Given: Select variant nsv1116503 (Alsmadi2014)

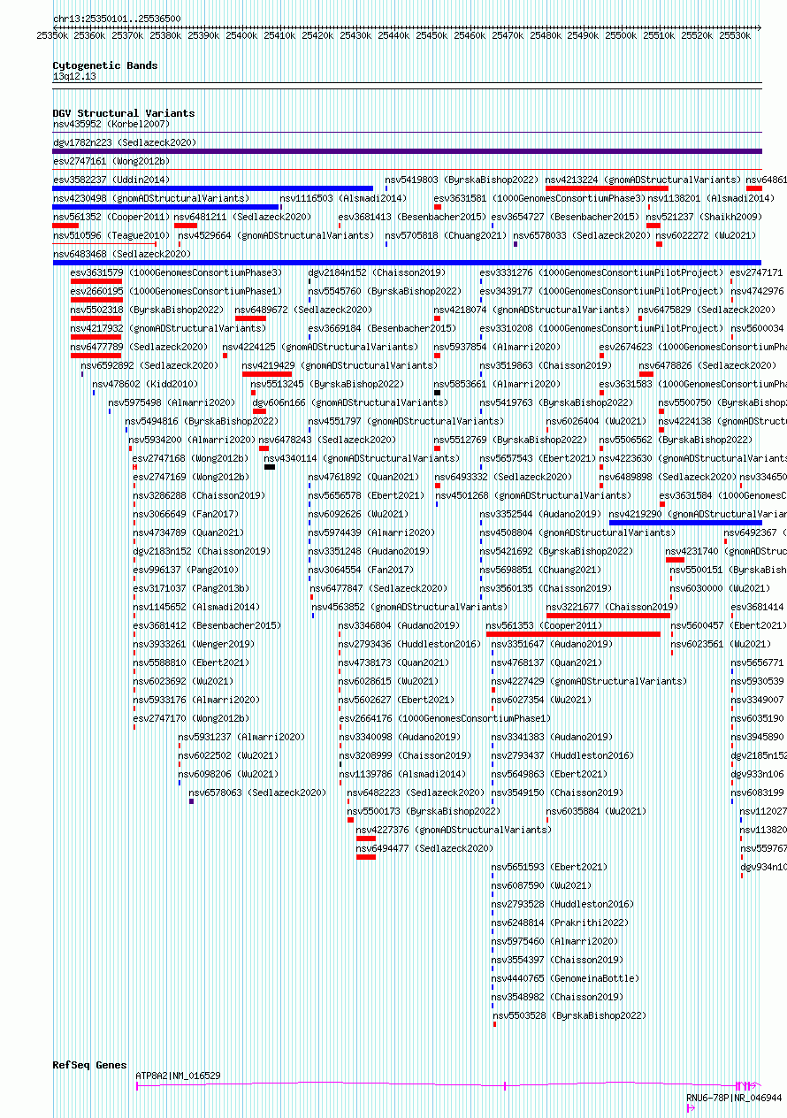Looking at the screenshot, I should [343, 199].
